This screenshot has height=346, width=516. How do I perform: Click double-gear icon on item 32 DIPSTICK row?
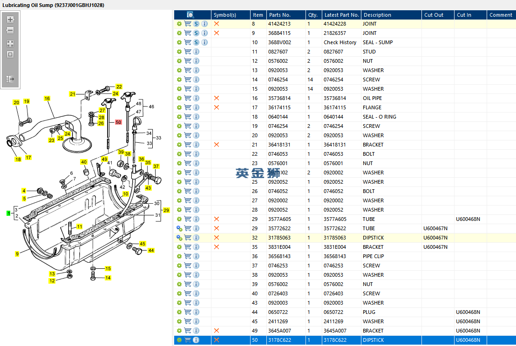[179, 238]
